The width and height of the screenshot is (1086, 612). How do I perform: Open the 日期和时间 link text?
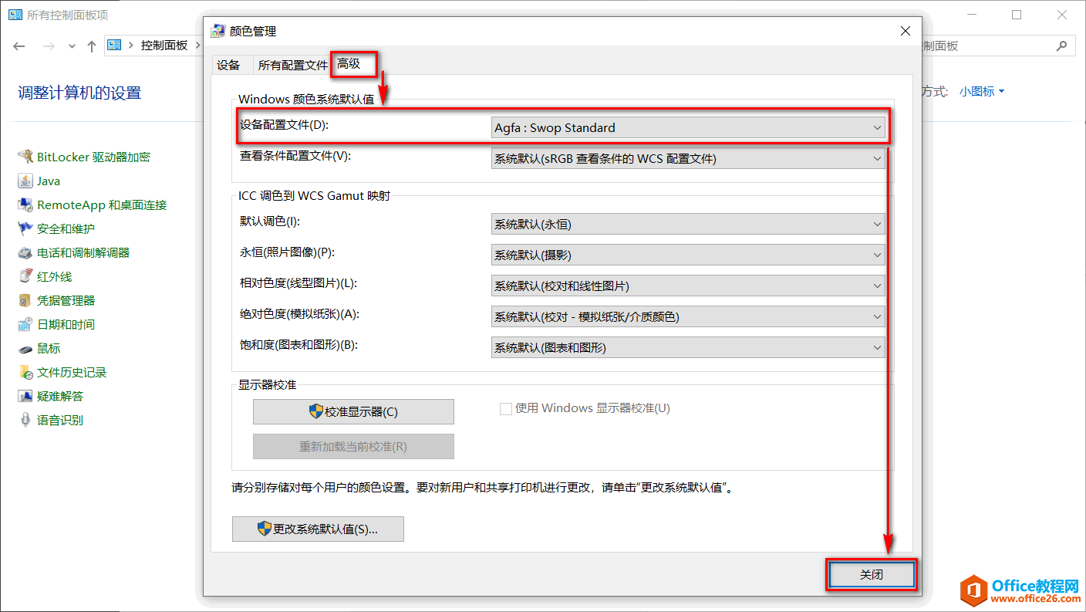coord(66,324)
